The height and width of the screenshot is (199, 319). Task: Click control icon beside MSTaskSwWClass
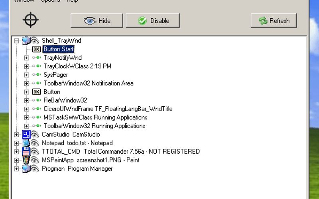36,117
